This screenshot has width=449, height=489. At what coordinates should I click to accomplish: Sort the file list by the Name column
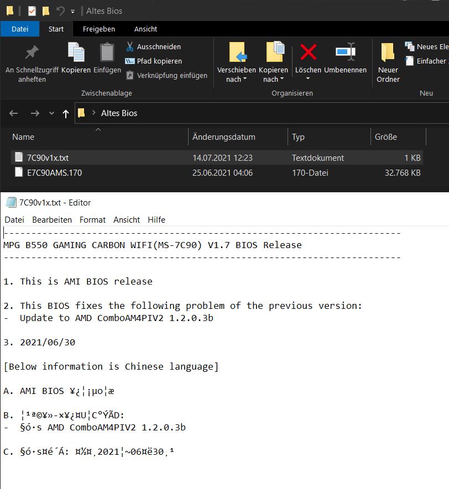pyautogui.click(x=99, y=137)
